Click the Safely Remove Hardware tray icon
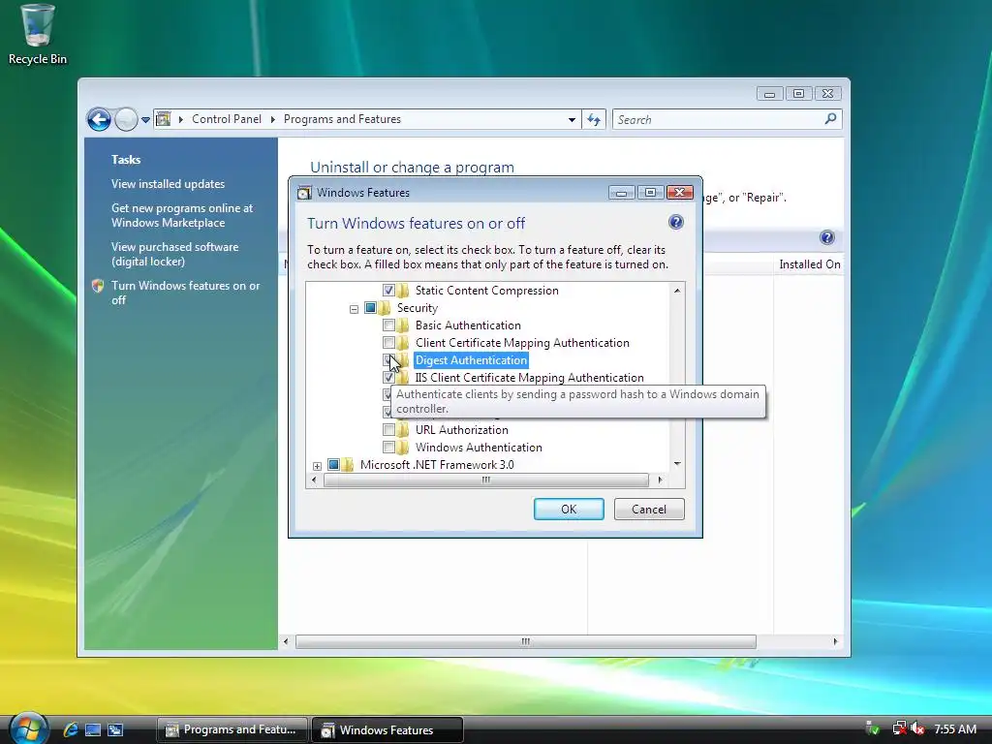 pos(873,728)
